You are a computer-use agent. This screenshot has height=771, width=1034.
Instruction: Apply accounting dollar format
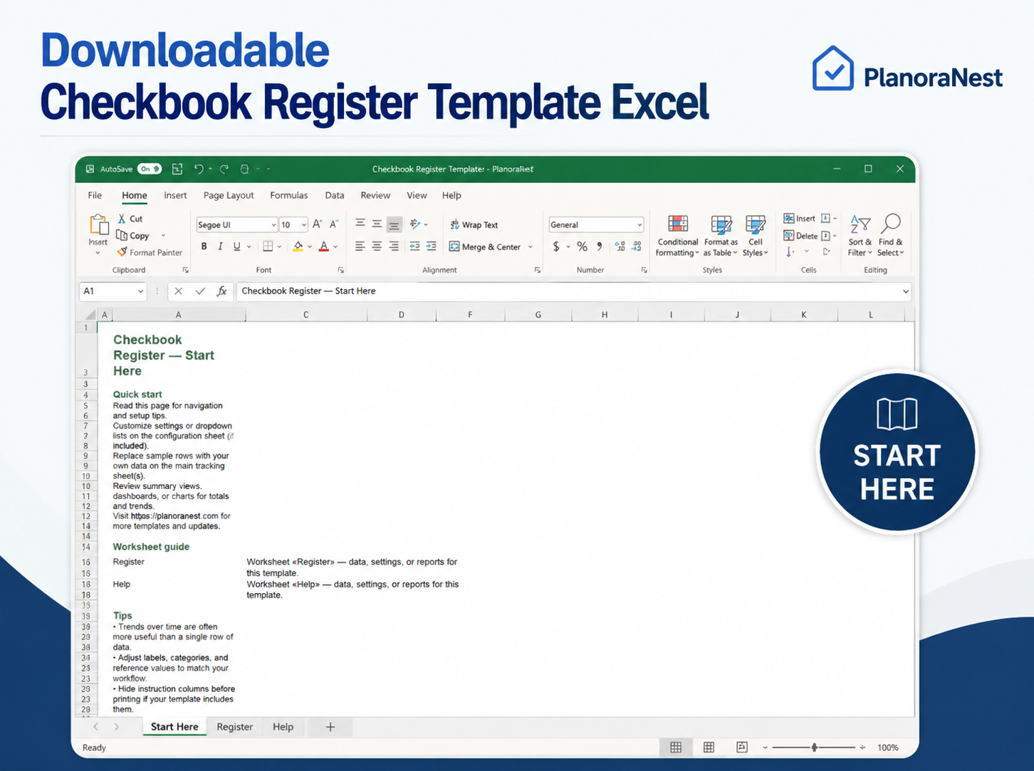point(556,246)
